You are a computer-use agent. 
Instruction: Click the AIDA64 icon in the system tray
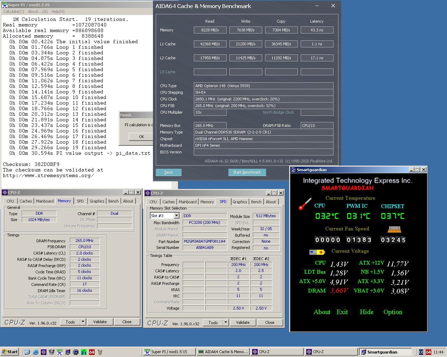click(x=428, y=352)
